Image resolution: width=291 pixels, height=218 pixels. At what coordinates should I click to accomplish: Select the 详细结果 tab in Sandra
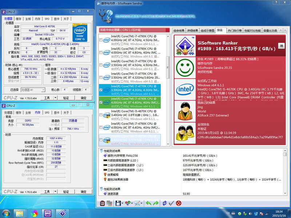coord(192,31)
